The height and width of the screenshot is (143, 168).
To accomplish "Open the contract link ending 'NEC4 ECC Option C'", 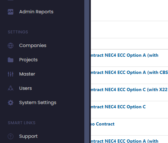I will coord(118,107).
